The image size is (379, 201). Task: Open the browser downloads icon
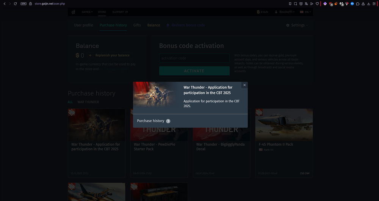[x=369, y=3]
